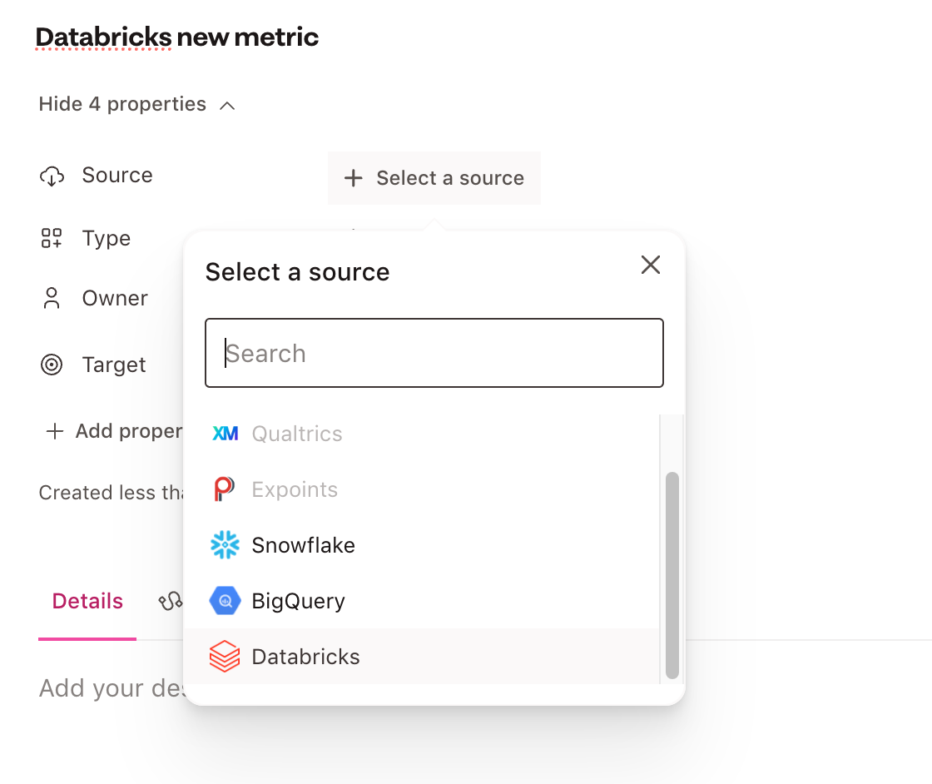Collapse properties with Hide 4 properties
This screenshot has height=784, width=932.
[x=137, y=105]
